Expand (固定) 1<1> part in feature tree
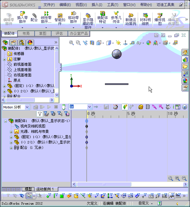Image resolution: width=190 pixels, height=207 pixels. point(4,86)
